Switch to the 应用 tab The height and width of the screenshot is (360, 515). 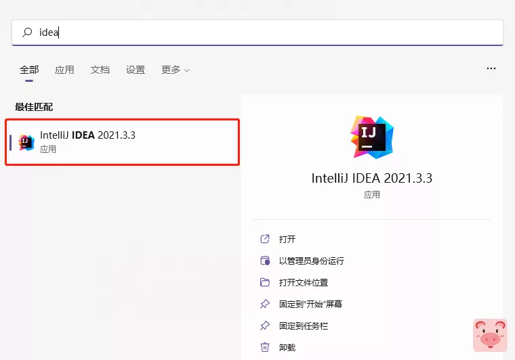[64, 70]
